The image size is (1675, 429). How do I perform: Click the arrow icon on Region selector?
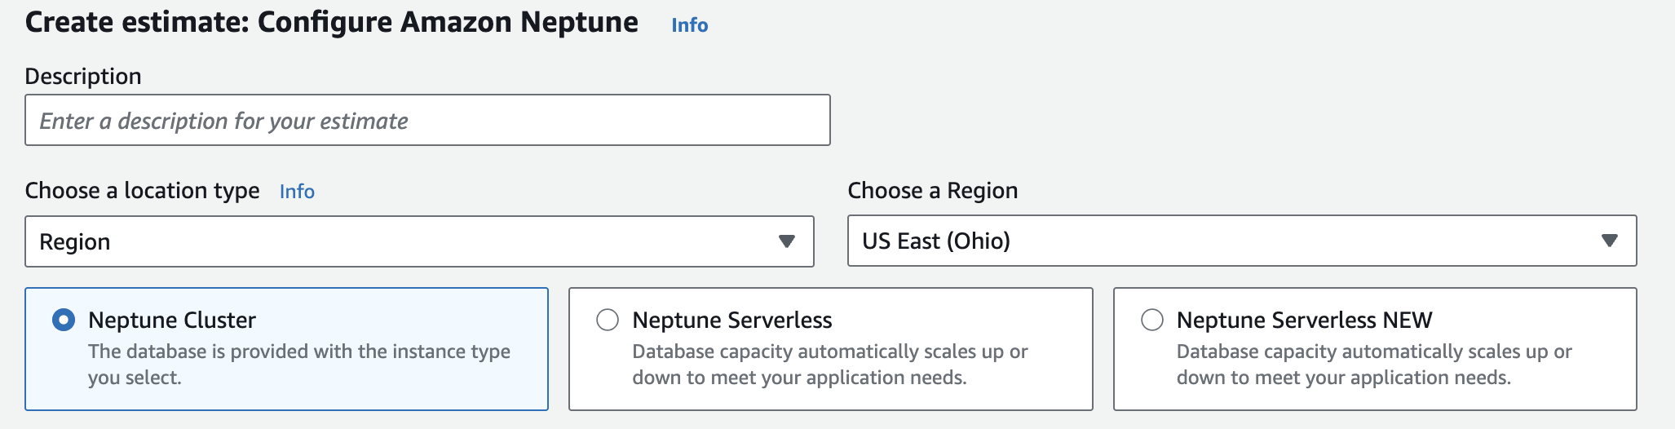[x=1609, y=241]
